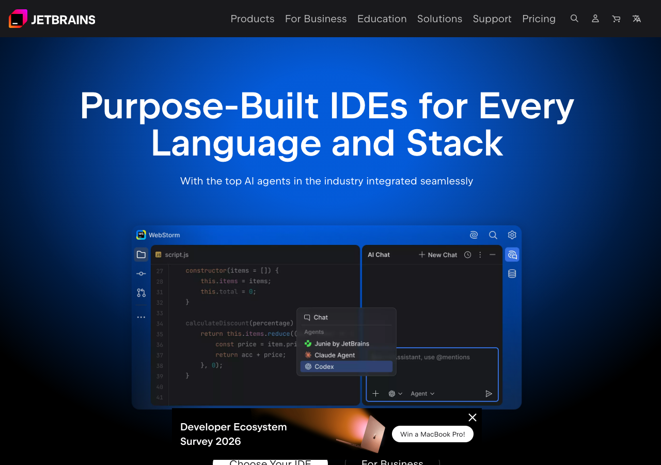Click the For Business button below banner
661x465 pixels.
pyautogui.click(x=392, y=462)
